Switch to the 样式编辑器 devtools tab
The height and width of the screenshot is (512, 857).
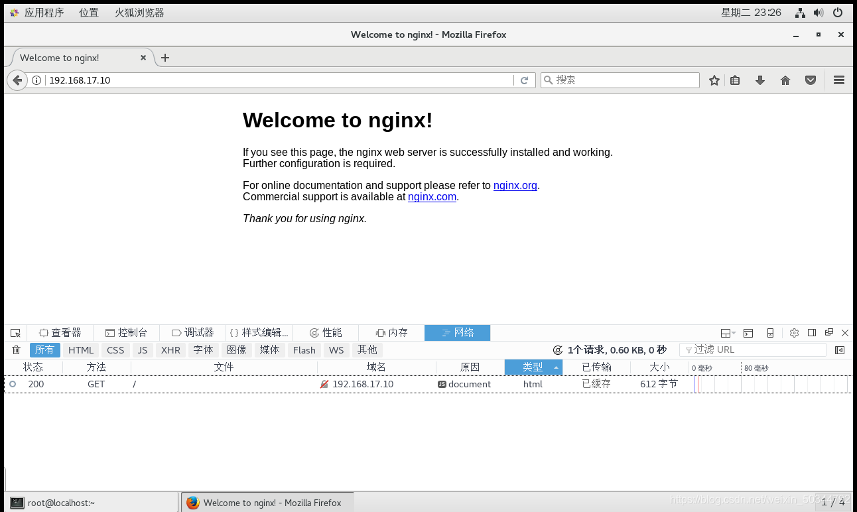(x=259, y=333)
